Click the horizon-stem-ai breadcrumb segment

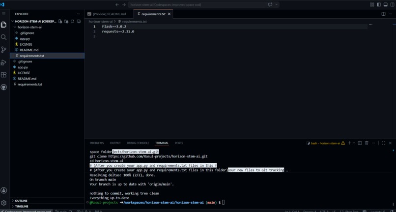(x=101, y=22)
